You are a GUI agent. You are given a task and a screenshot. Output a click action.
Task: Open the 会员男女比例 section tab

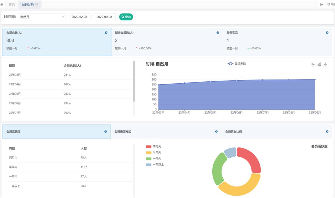277,132
